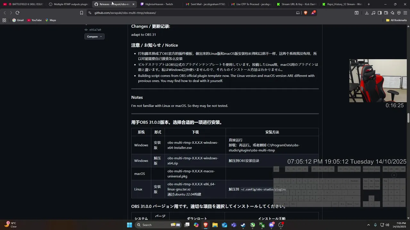Show hidden system tray icons chevron
The width and height of the screenshot is (410, 230).
click(368, 225)
